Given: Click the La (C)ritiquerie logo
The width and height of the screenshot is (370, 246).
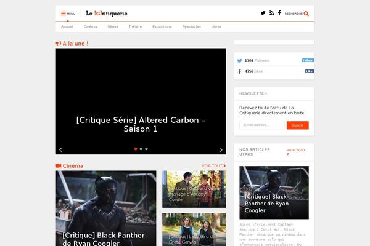Looking at the screenshot, I should pos(107,14).
